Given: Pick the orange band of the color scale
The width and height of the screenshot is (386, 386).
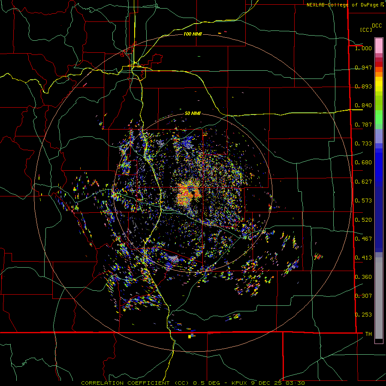Looking at the screenshot, I should [x=379, y=74].
